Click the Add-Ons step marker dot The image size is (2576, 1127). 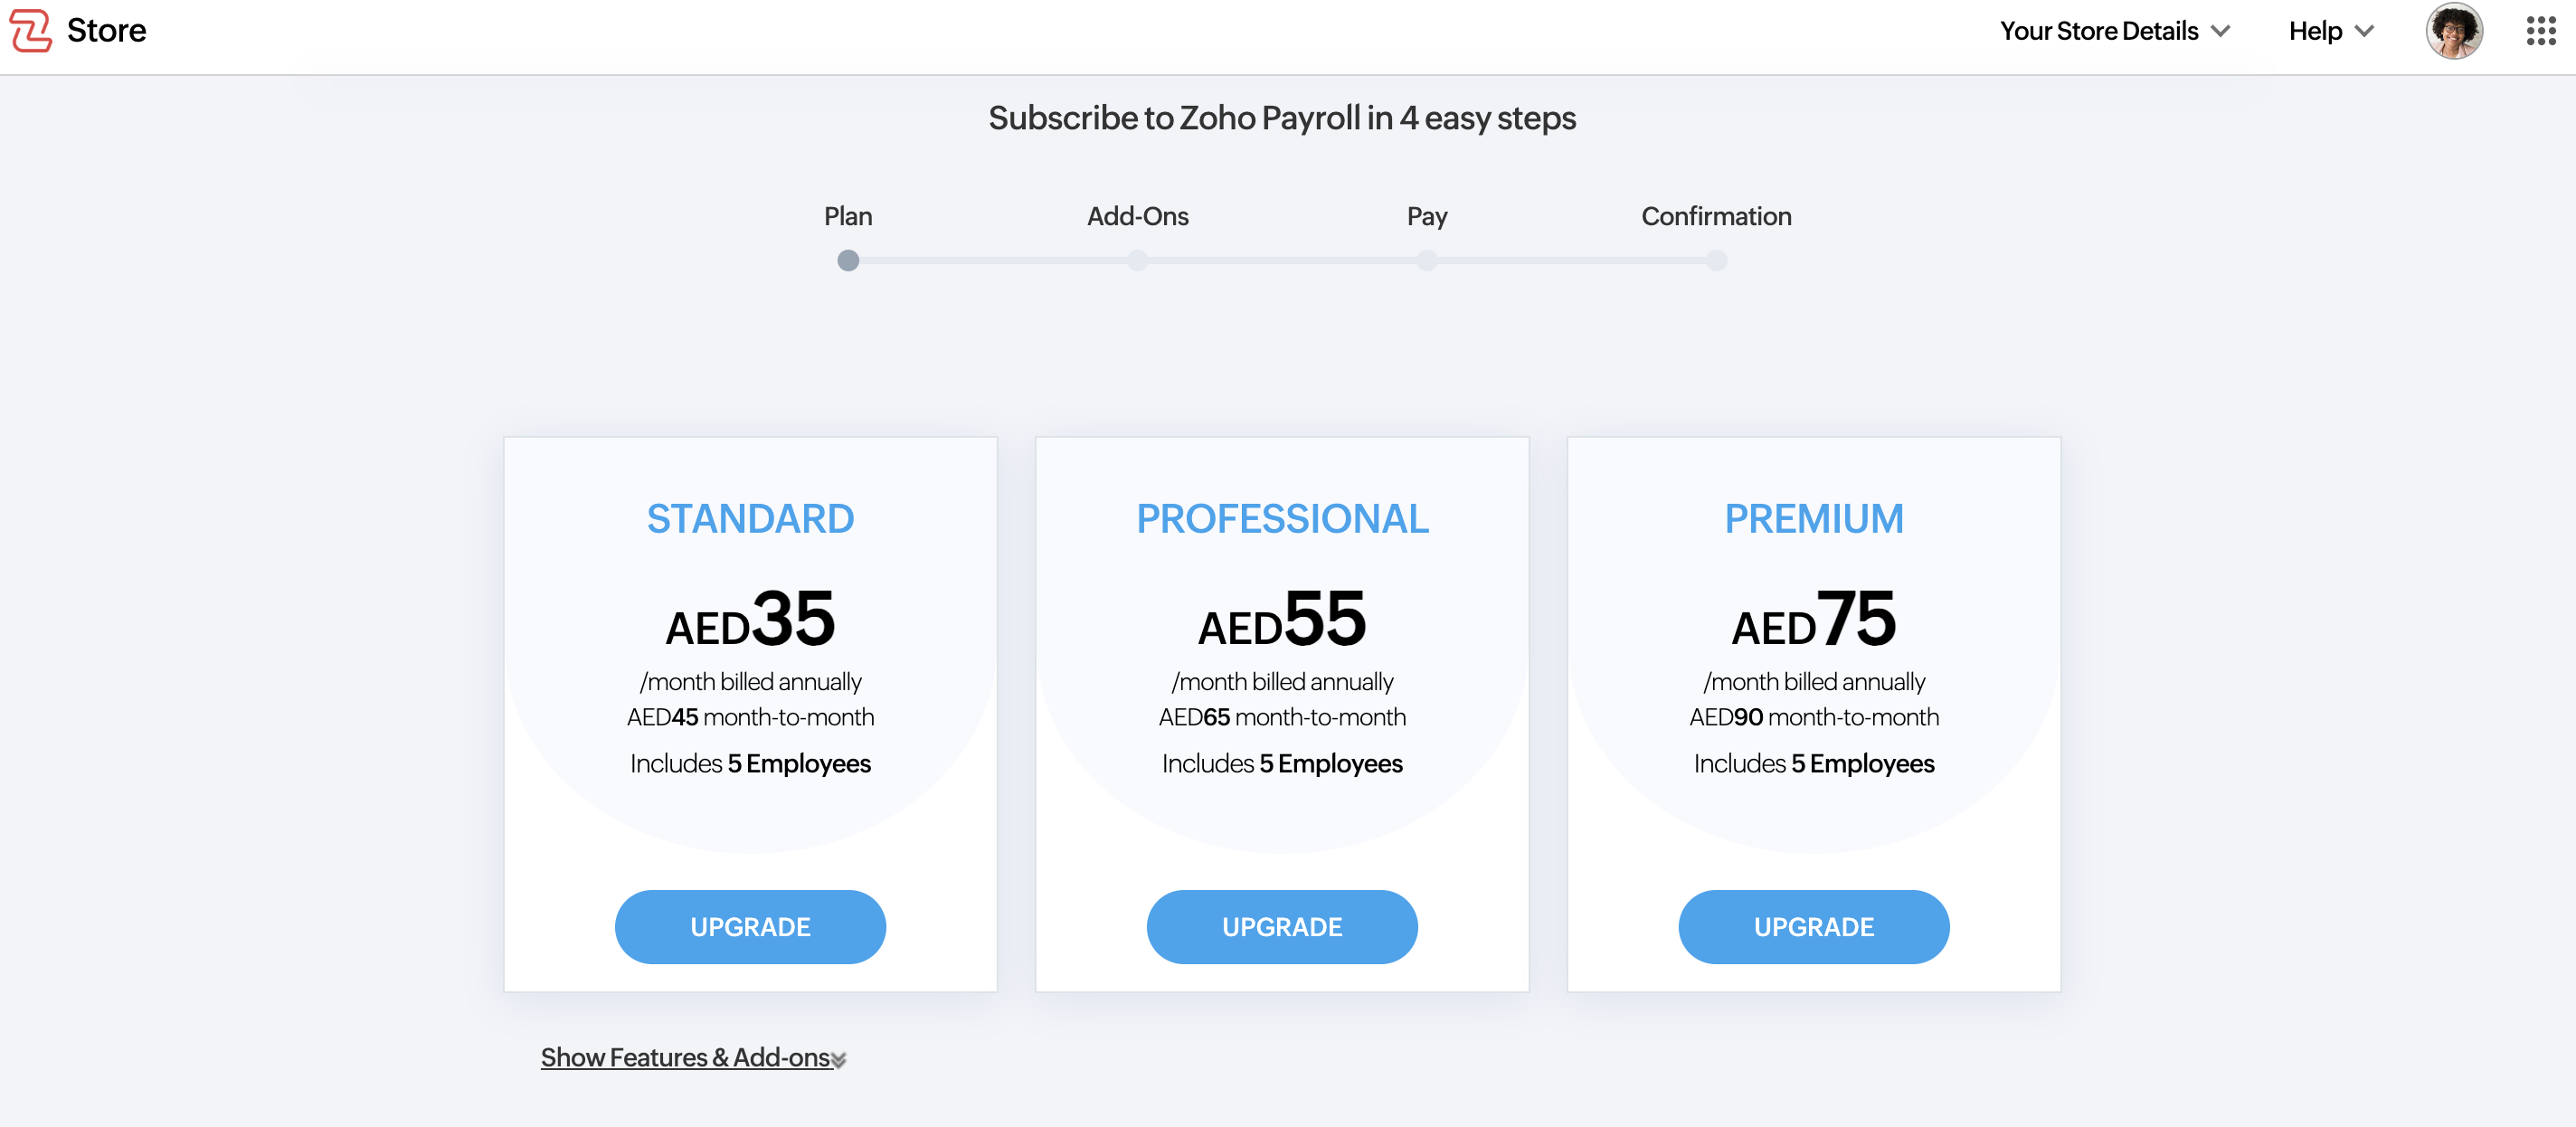pos(1137,260)
